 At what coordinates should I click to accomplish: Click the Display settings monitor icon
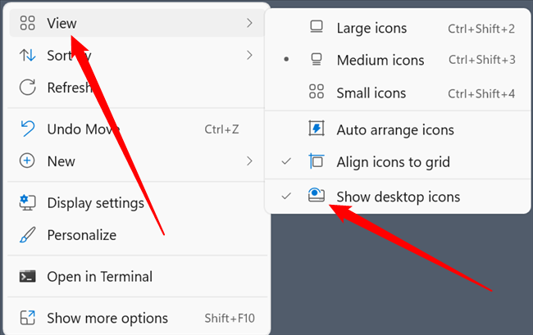pos(27,202)
